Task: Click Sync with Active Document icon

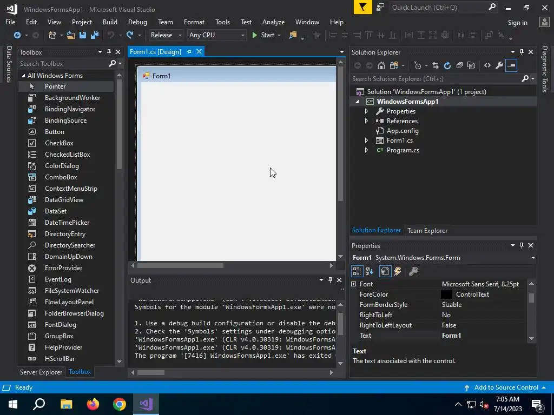Action: [436, 65]
